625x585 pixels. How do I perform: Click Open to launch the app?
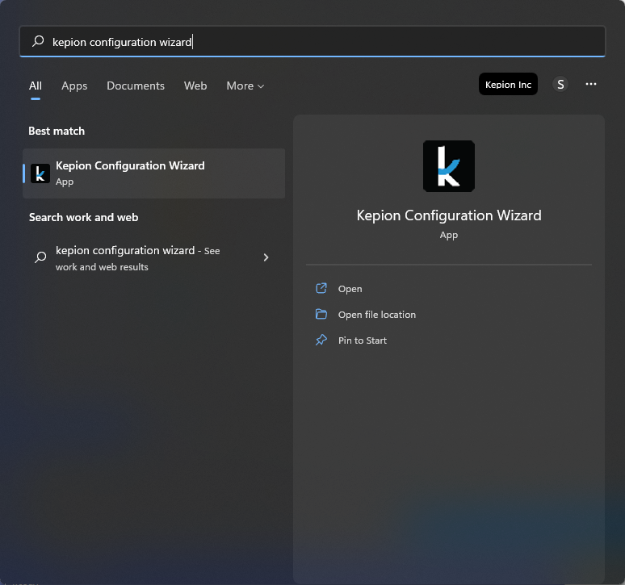point(350,289)
